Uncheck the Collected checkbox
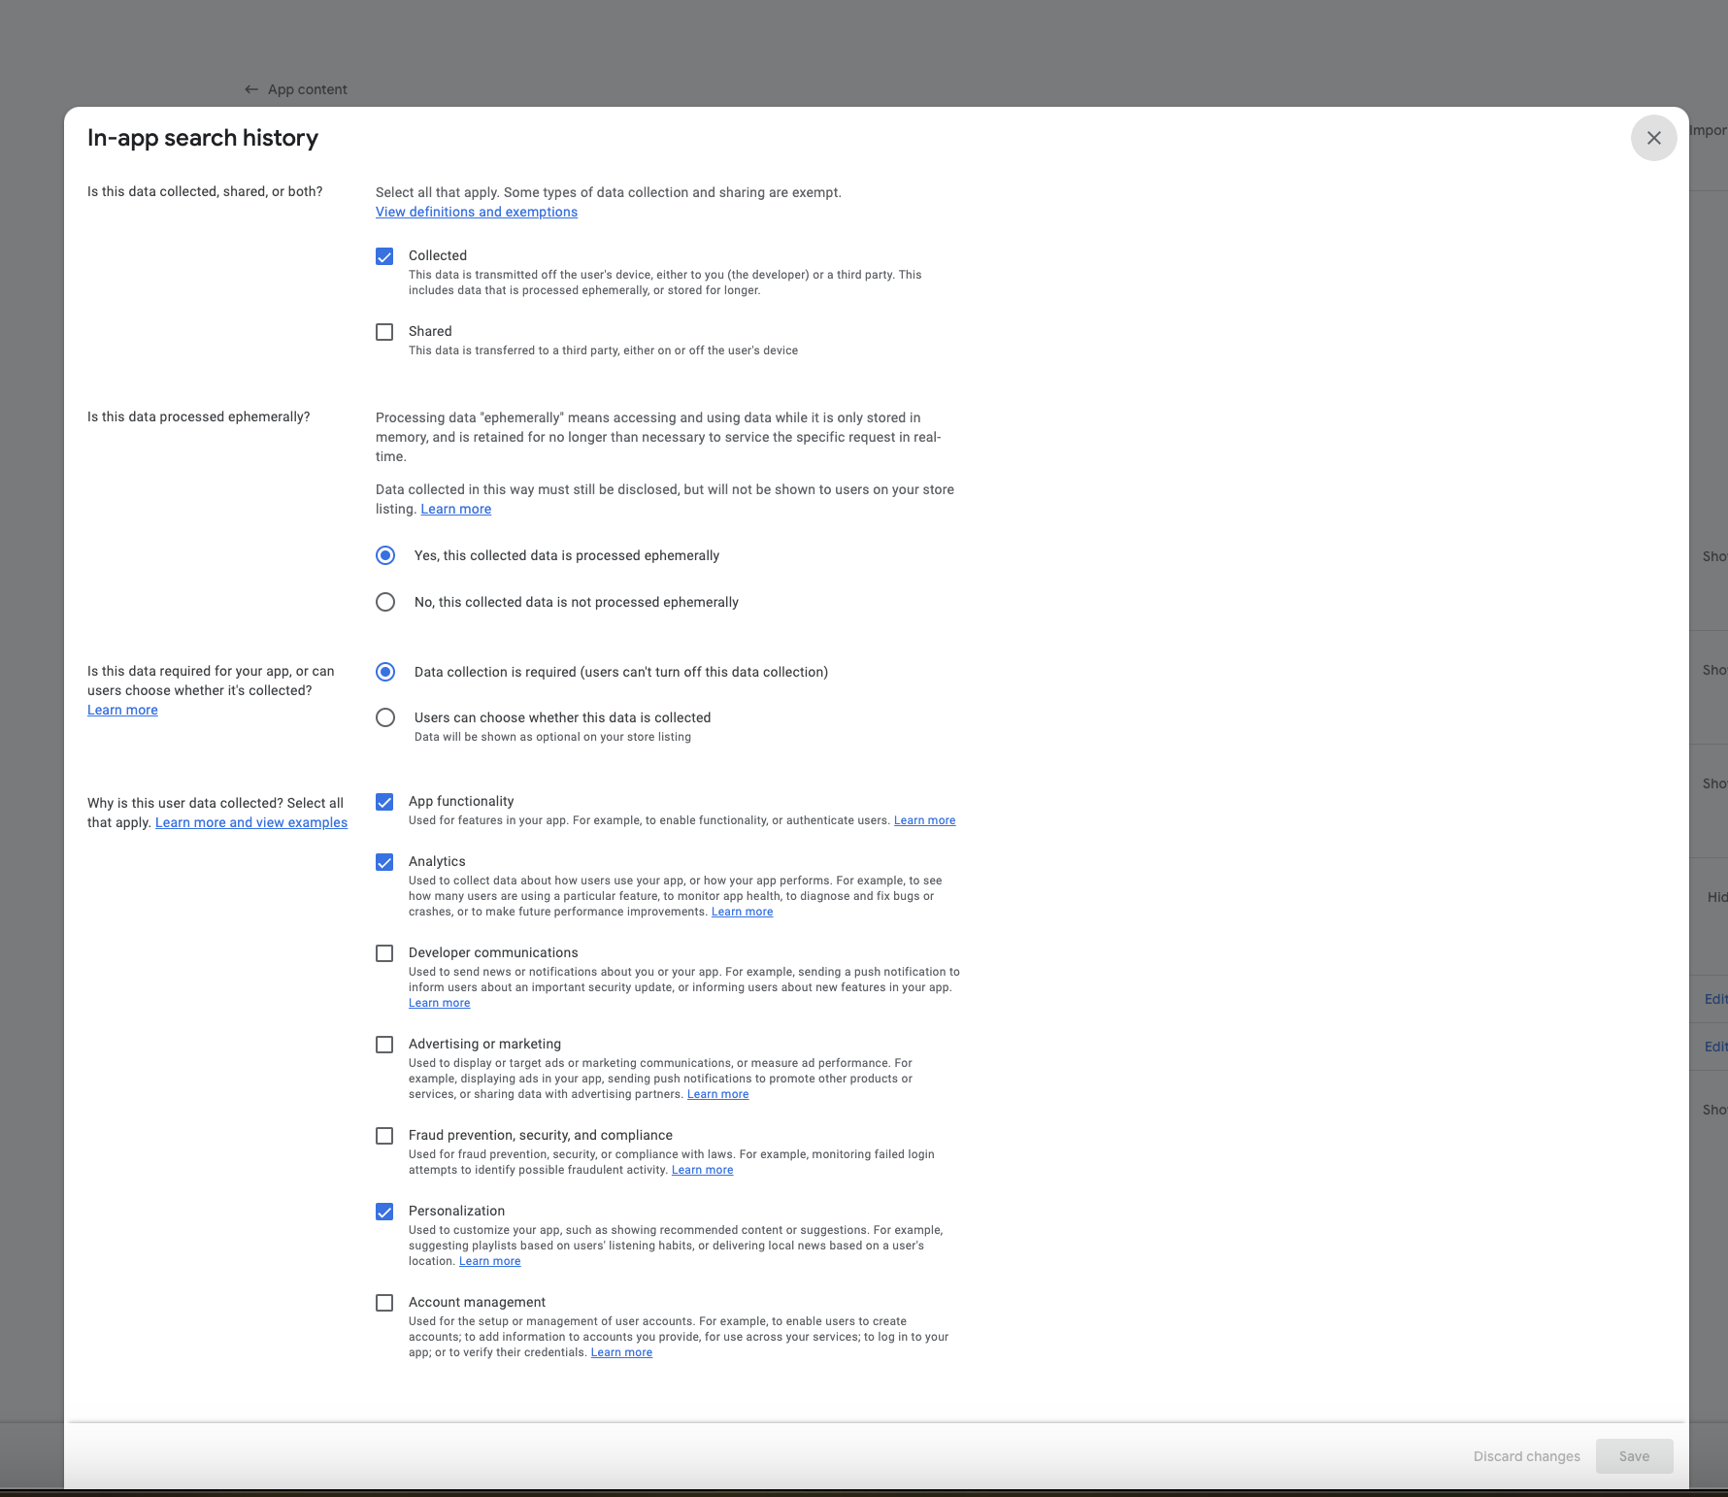Screen dimensions: 1728x1497 tap(384, 255)
